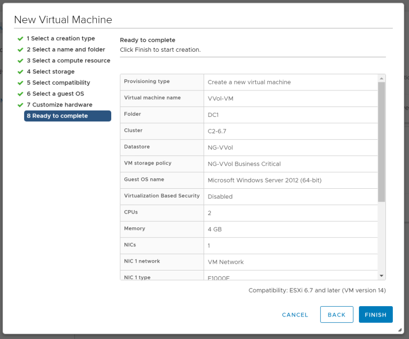Click the vertical scrollbar thumb in summary
409x339 pixels.
coord(381,141)
